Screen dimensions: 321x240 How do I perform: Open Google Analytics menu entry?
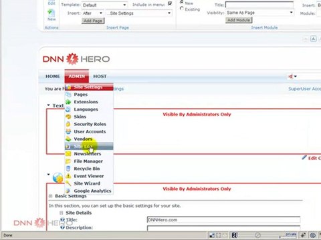click(x=89, y=191)
